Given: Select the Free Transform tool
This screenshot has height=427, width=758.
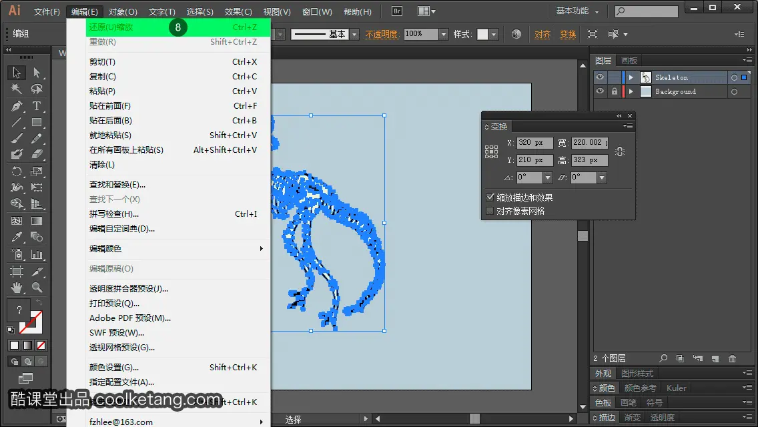Looking at the screenshot, I should tap(37, 187).
